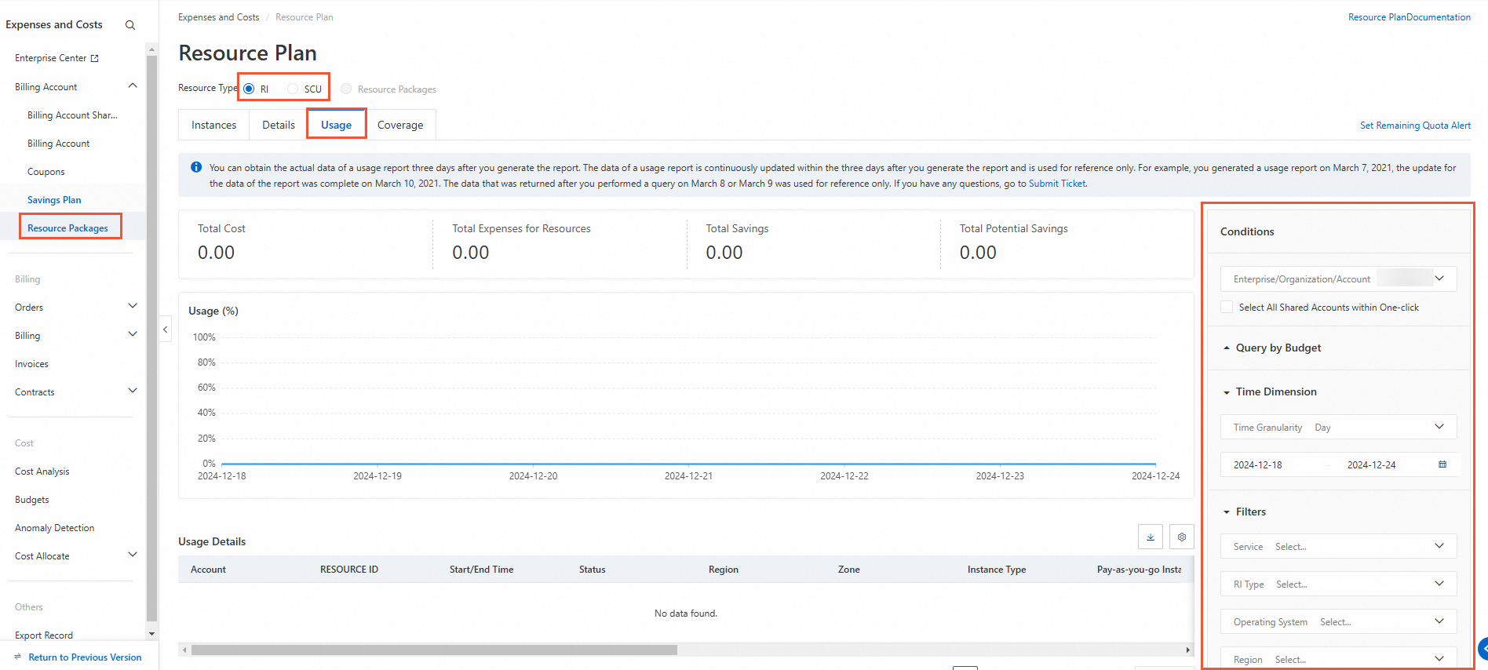Click the Start/End Time column header
The image size is (1488, 670).
tap(481, 570)
